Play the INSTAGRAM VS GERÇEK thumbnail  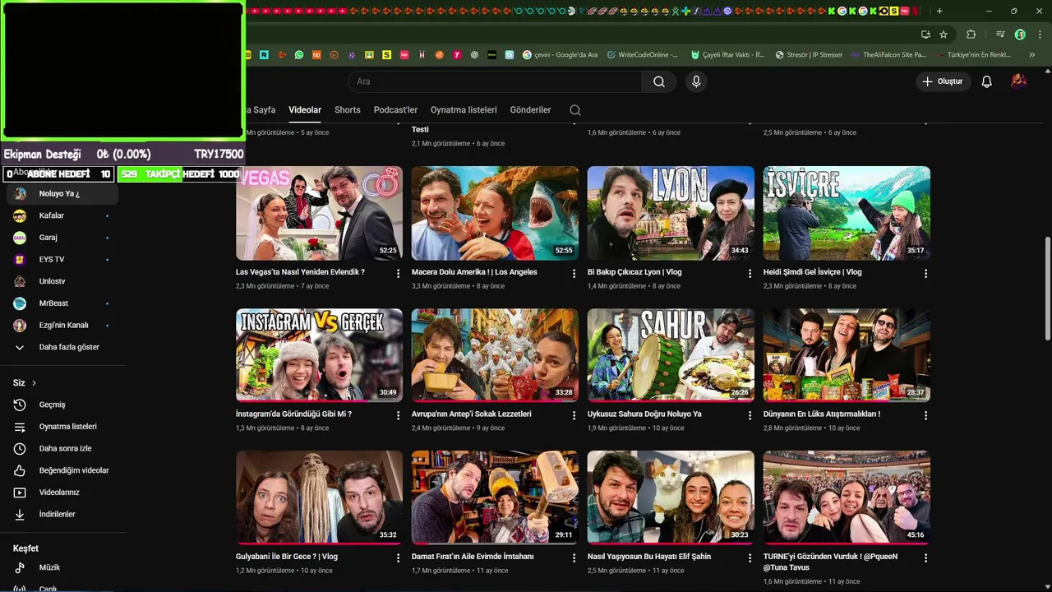[319, 355]
